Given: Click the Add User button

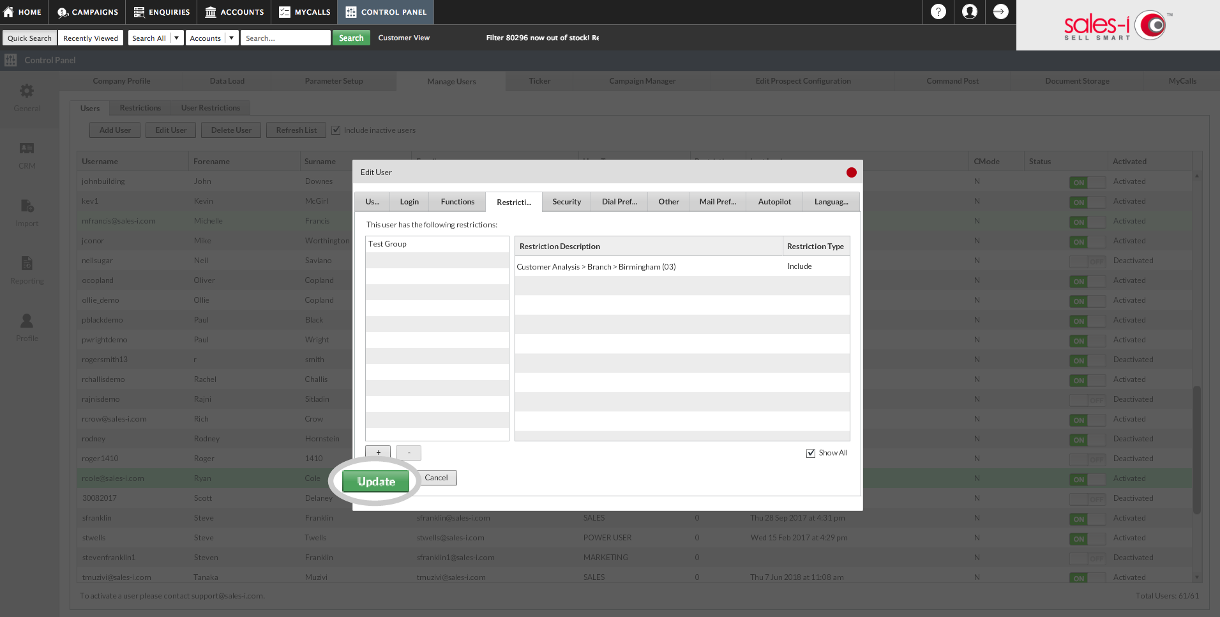Looking at the screenshot, I should (x=115, y=130).
